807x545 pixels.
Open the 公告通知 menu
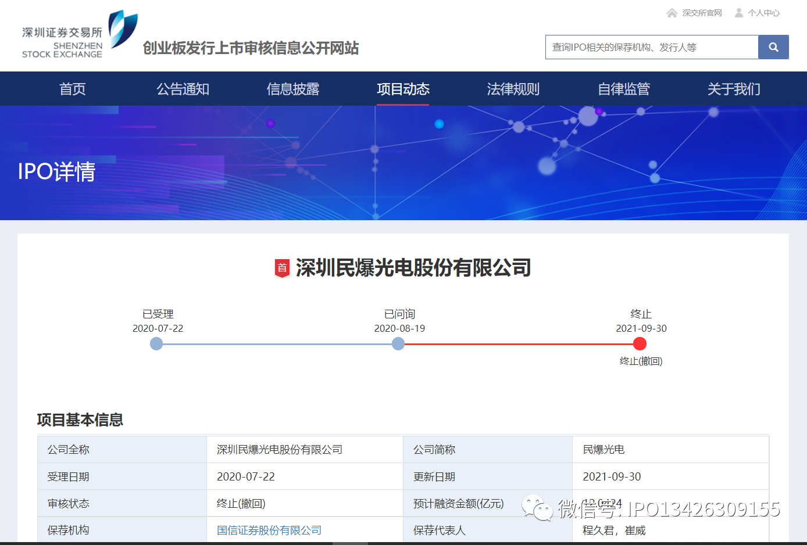(x=183, y=89)
